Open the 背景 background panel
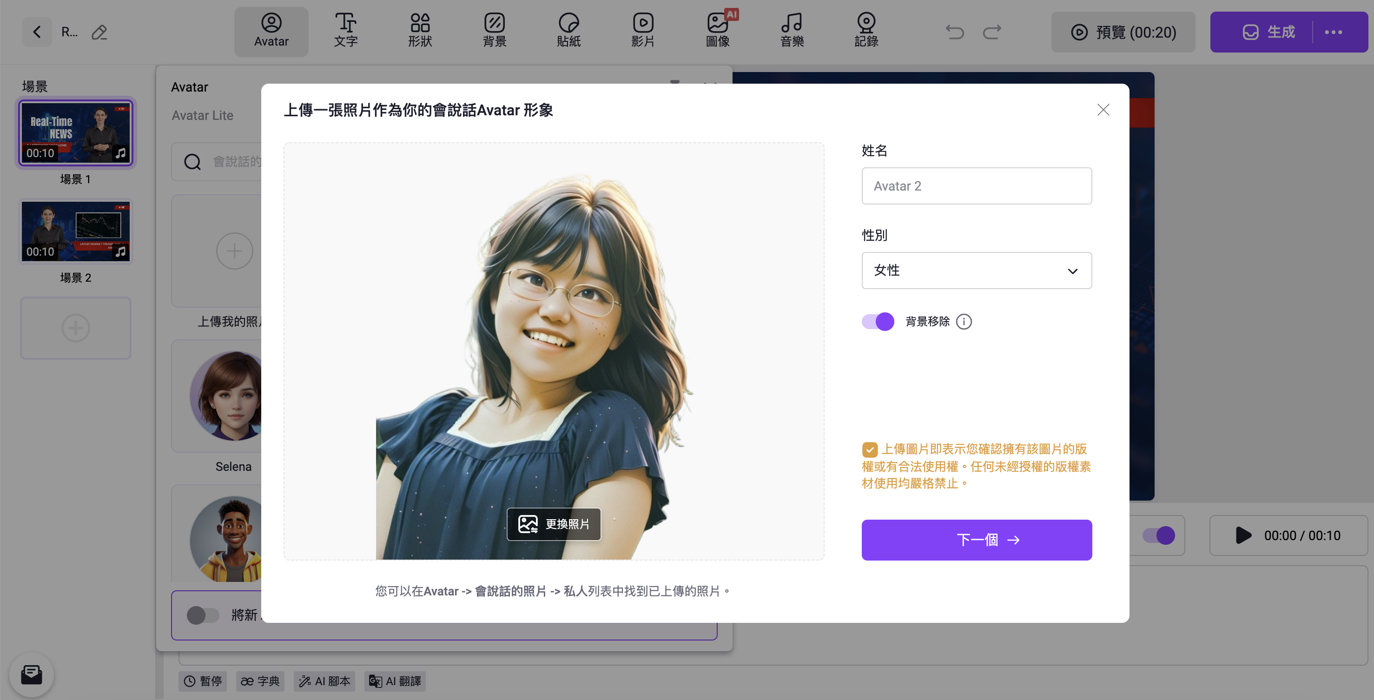The height and width of the screenshot is (700, 1374). (495, 31)
